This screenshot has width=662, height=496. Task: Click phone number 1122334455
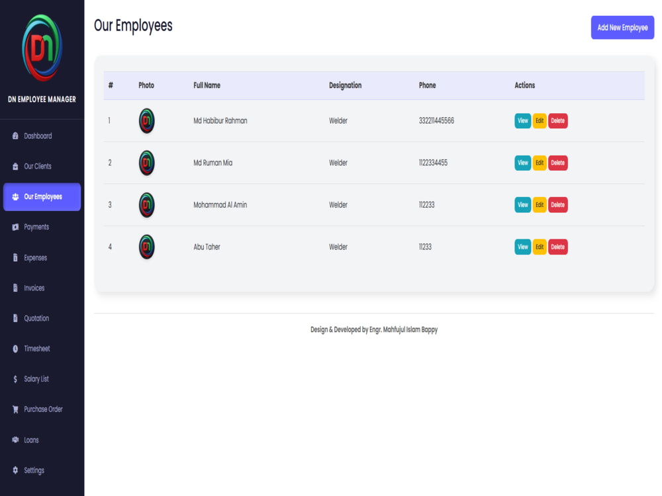[x=433, y=163]
